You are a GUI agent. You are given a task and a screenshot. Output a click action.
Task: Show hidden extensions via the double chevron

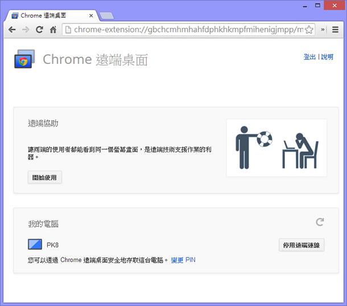[x=323, y=30]
